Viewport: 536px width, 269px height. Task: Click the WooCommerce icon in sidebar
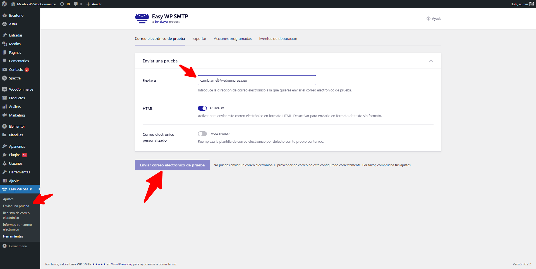coord(4,89)
